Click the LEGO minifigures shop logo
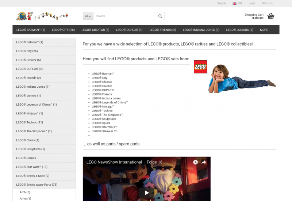The height and width of the screenshot is (201, 292). click(42, 16)
